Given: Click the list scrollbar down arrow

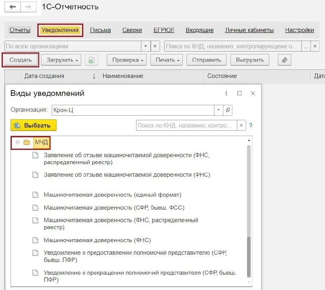Looking at the screenshot, I should click(249, 282).
